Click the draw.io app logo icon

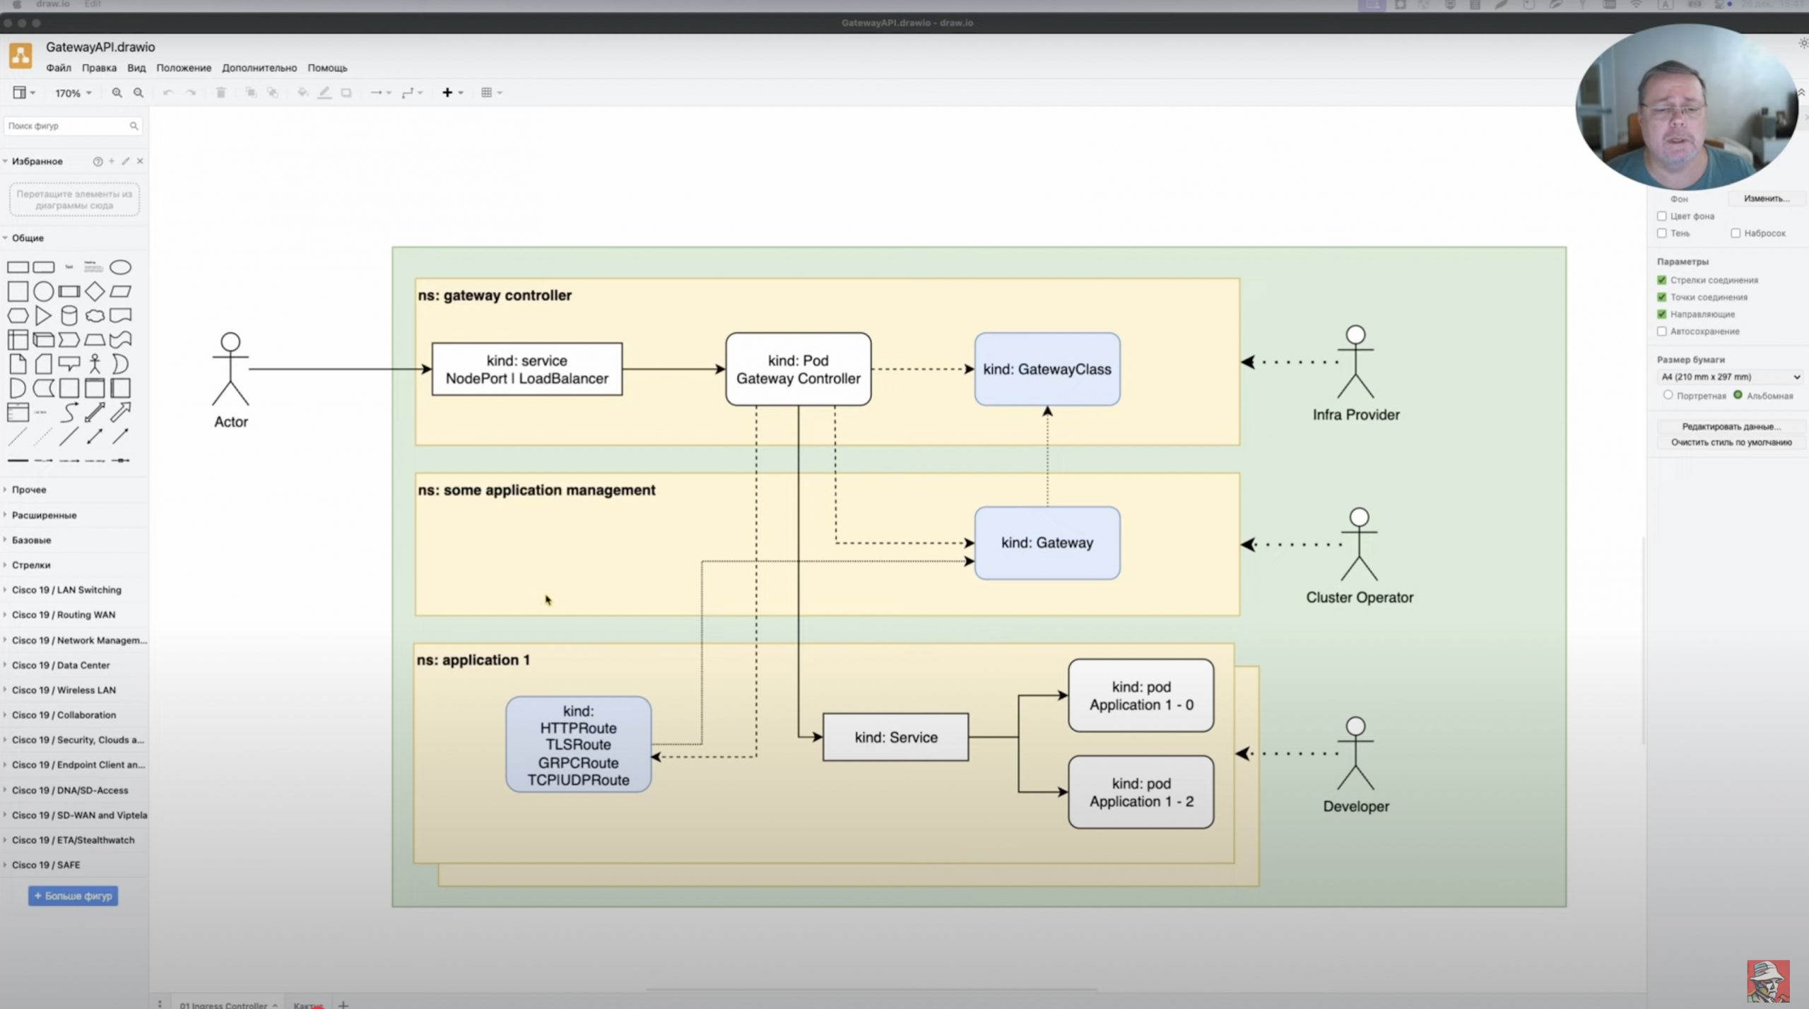click(x=20, y=56)
